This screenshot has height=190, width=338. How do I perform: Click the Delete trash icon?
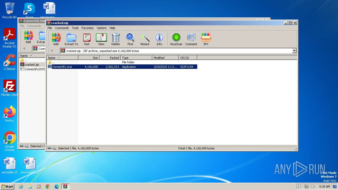[x=115, y=39]
